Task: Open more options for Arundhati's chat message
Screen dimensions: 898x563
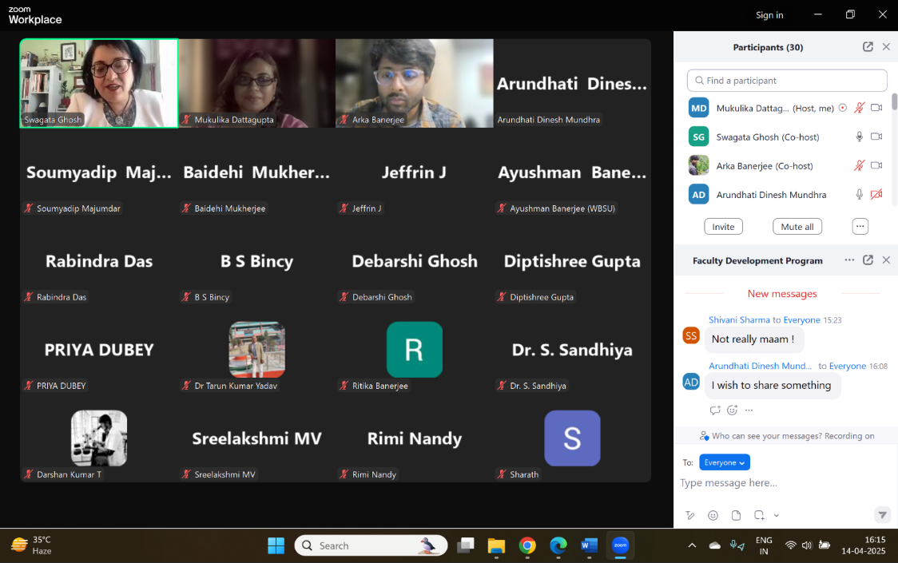Action: [x=749, y=410]
